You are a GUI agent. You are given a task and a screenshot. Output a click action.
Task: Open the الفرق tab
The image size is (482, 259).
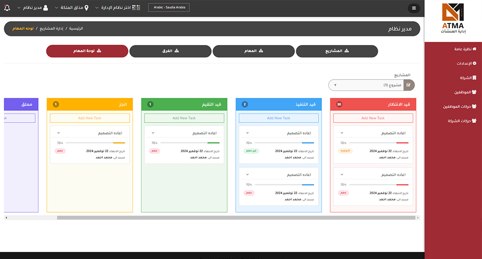tap(170, 51)
